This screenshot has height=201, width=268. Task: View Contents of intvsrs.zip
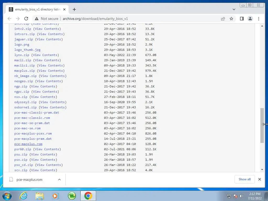pyautogui.click(x=51, y=34)
